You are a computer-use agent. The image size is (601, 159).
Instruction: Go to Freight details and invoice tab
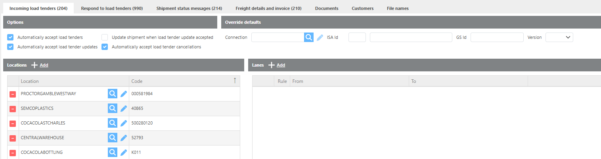268,8
